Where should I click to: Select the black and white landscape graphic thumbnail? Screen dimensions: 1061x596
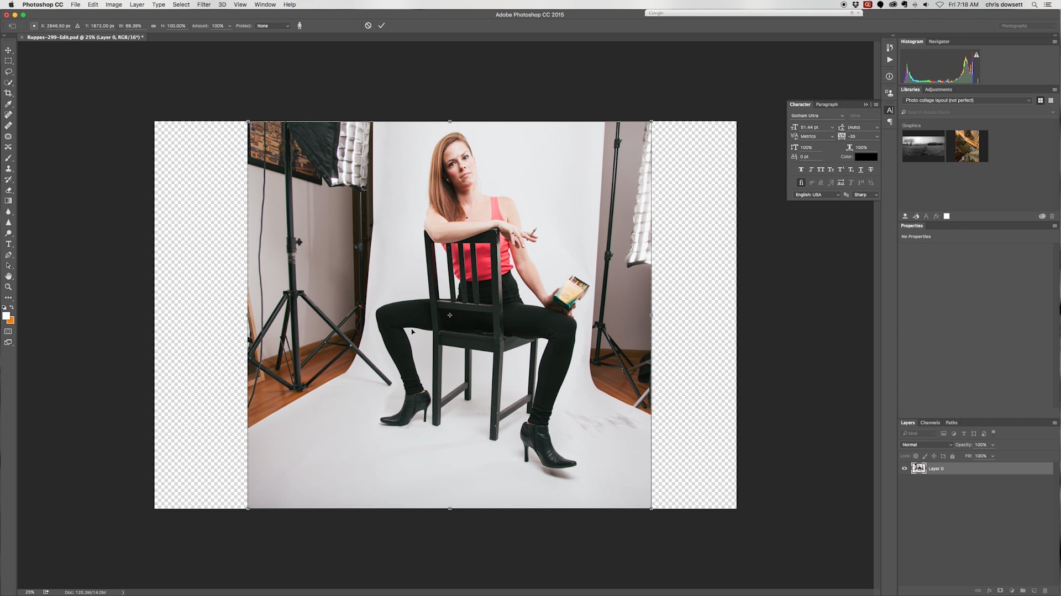[x=923, y=146]
